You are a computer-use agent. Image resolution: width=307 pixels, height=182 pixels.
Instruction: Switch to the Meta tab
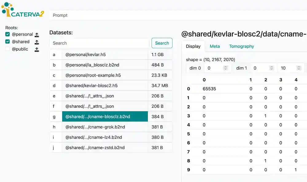(215, 46)
